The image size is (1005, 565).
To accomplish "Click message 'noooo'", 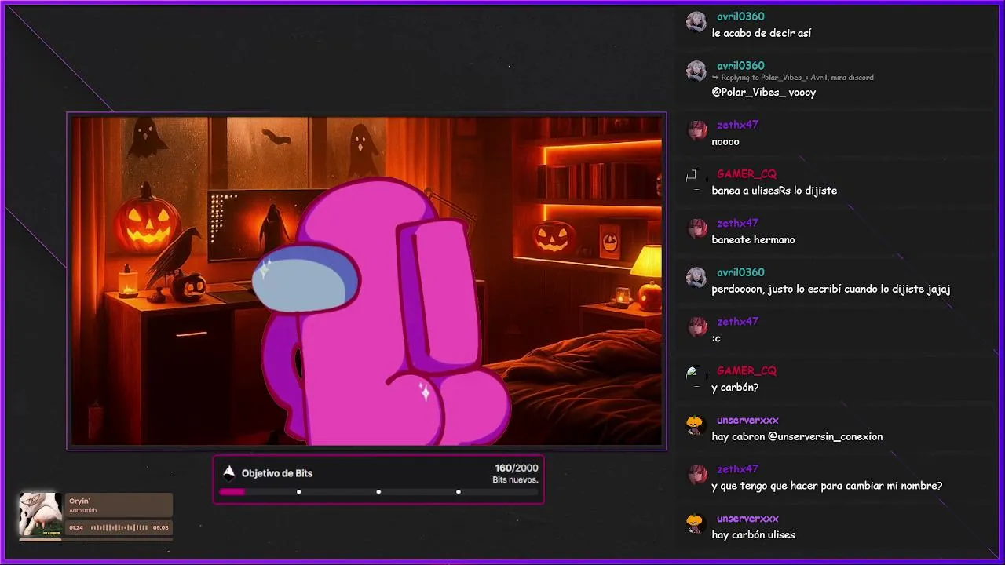I will (x=725, y=142).
